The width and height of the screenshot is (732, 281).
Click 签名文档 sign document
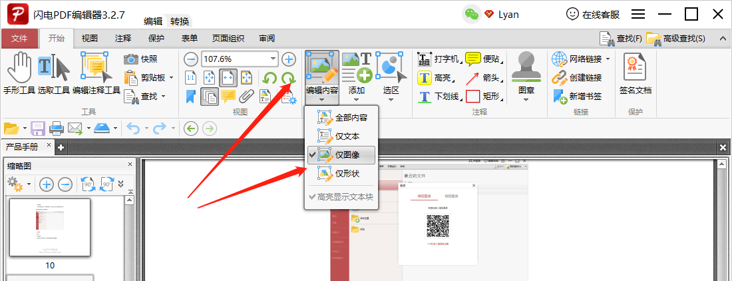click(636, 74)
